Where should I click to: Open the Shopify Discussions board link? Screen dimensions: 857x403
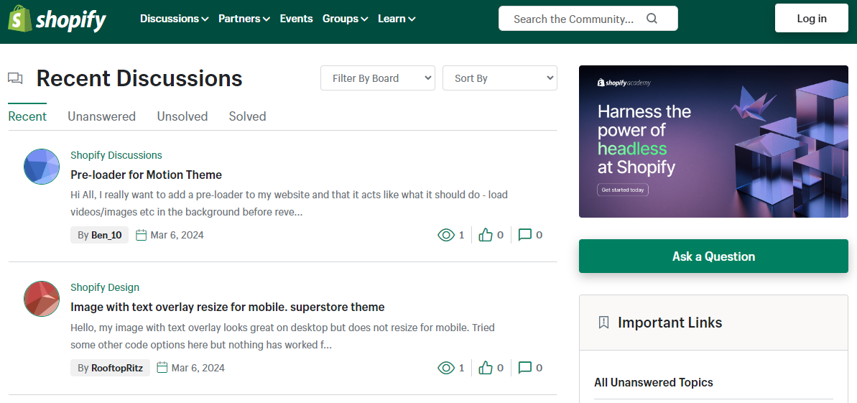pos(116,155)
